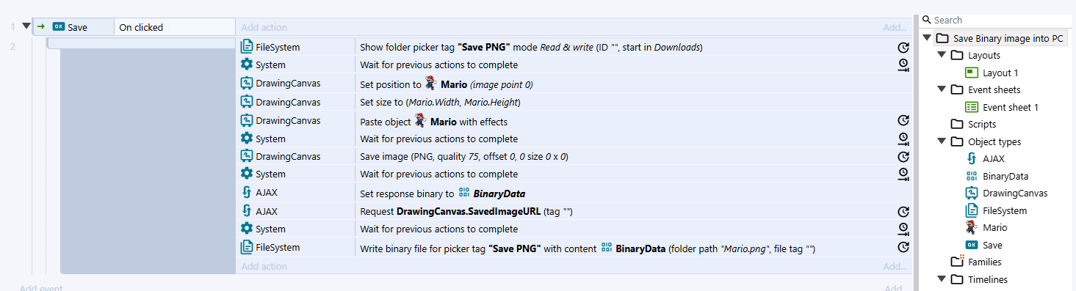
Task: Click the Event sheet 1 icon
Action: click(971, 107)
